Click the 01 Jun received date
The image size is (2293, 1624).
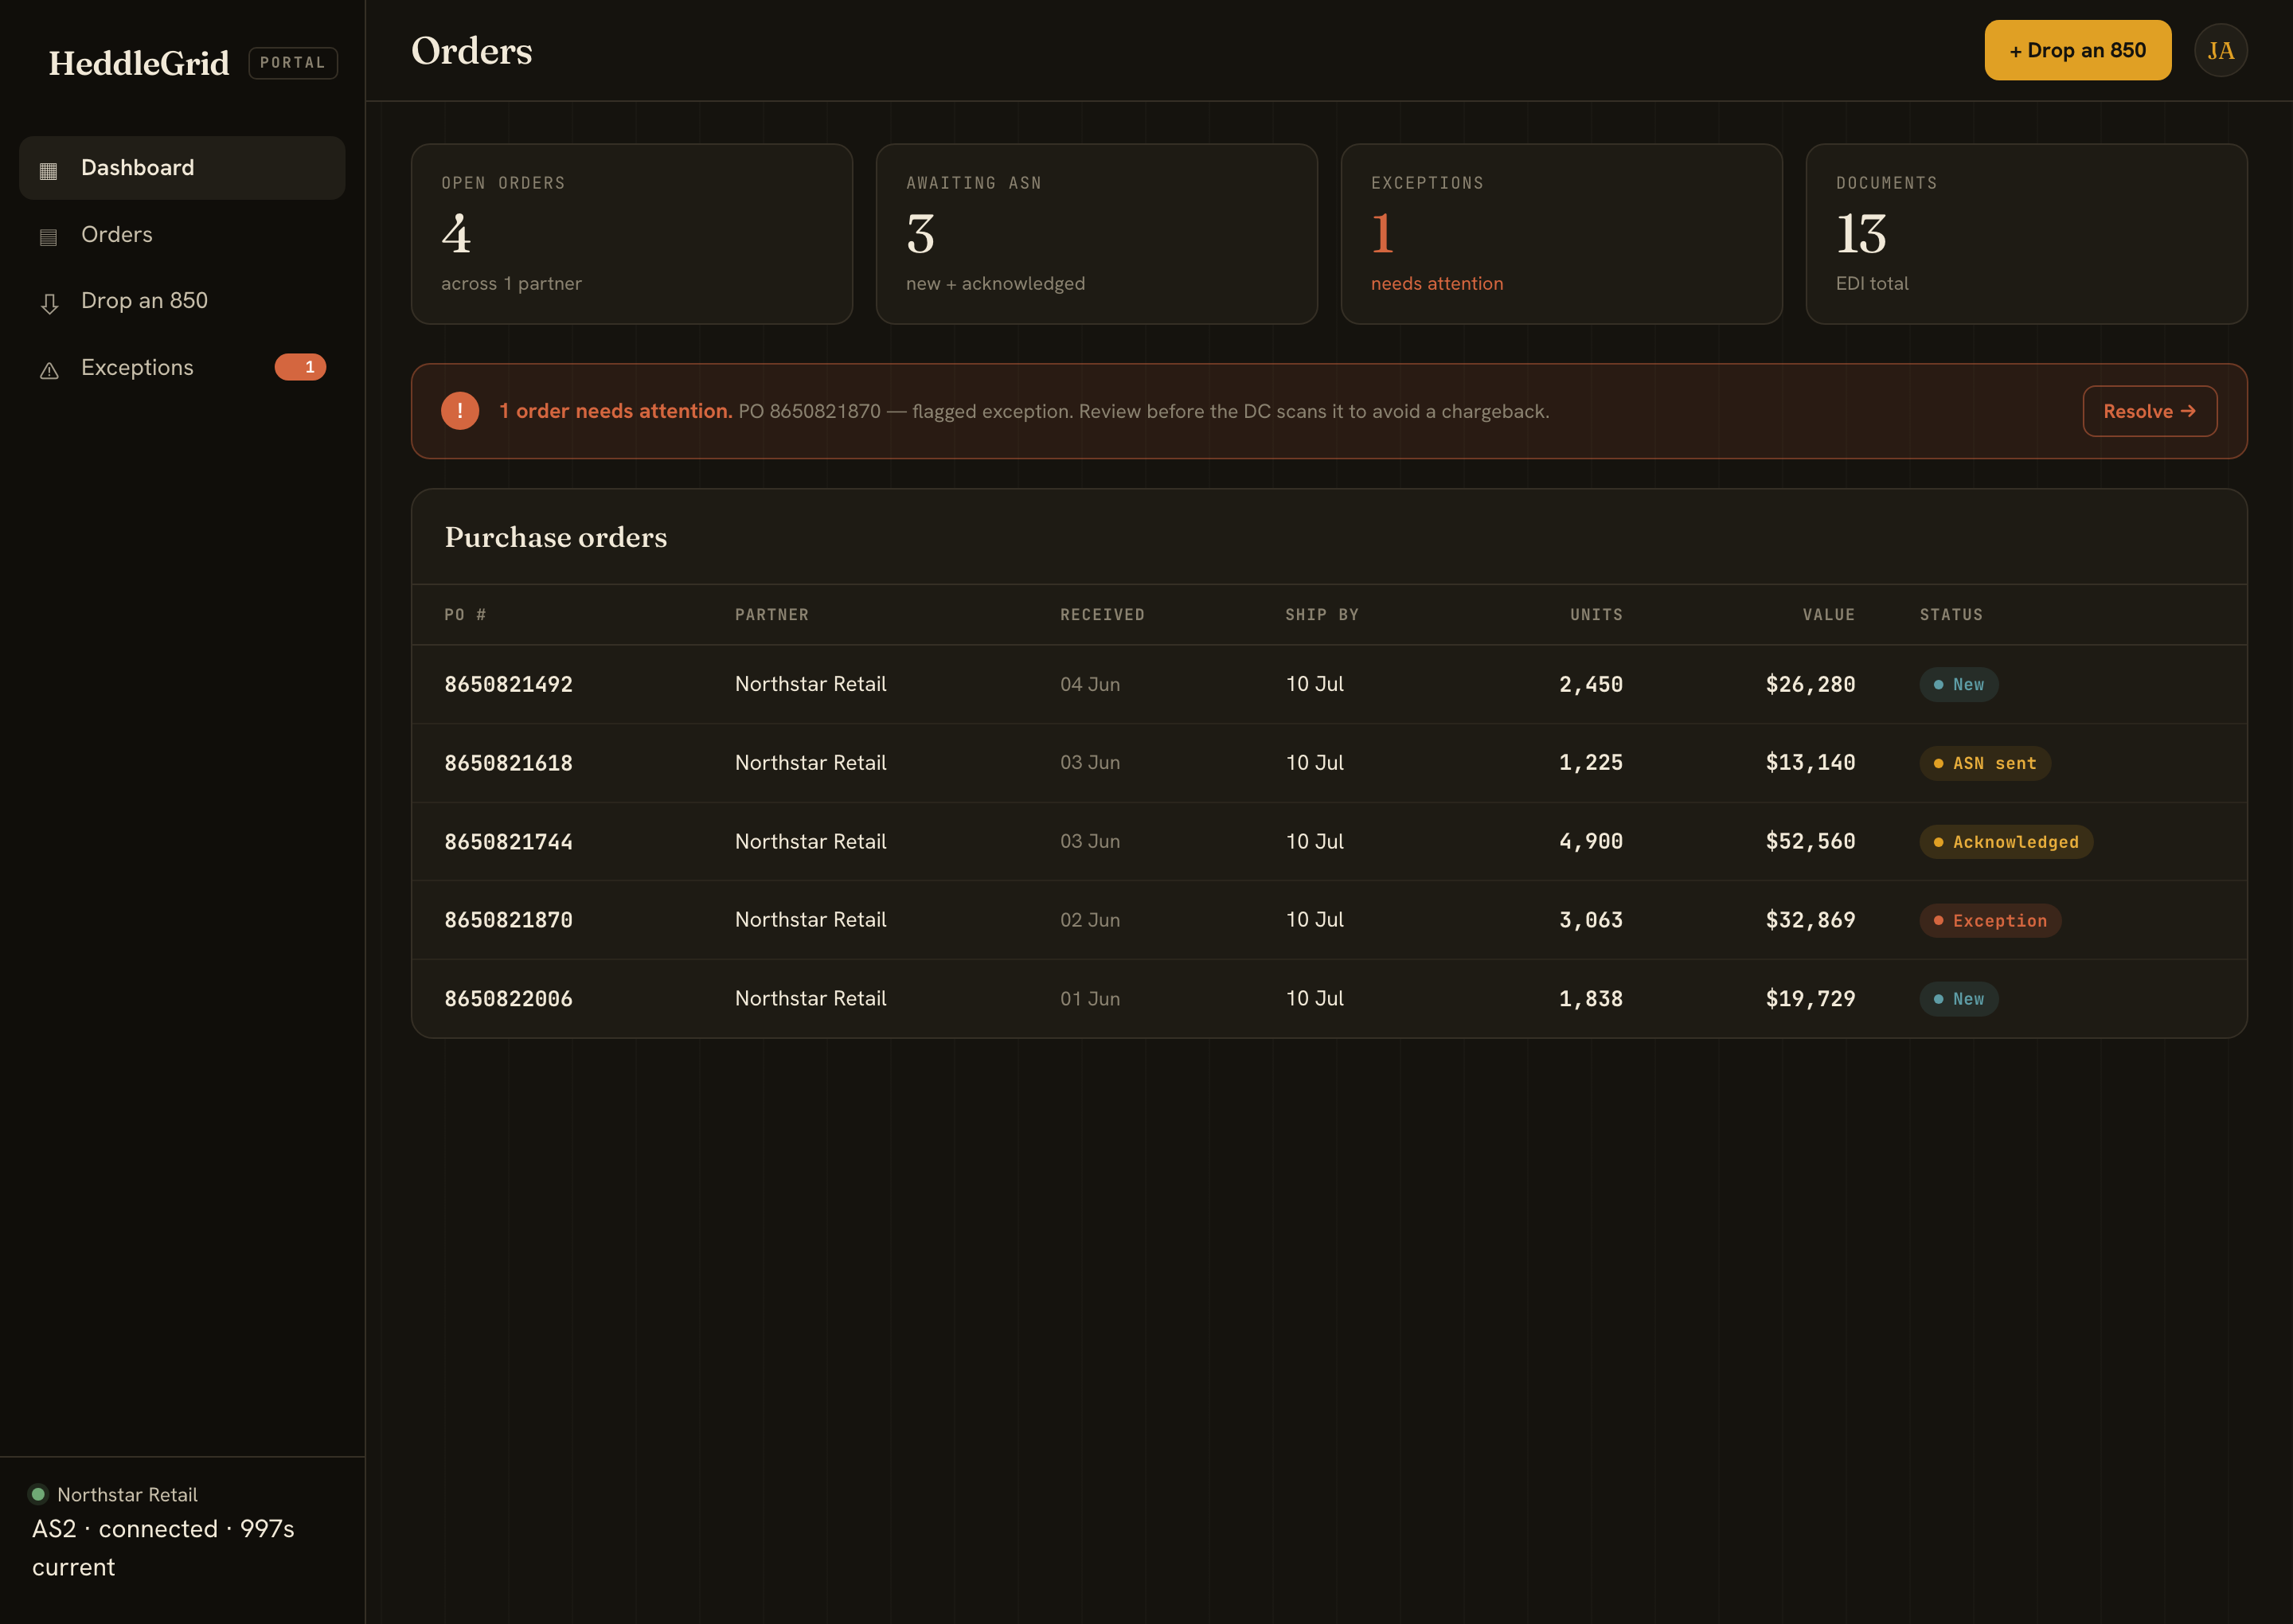1090,999
